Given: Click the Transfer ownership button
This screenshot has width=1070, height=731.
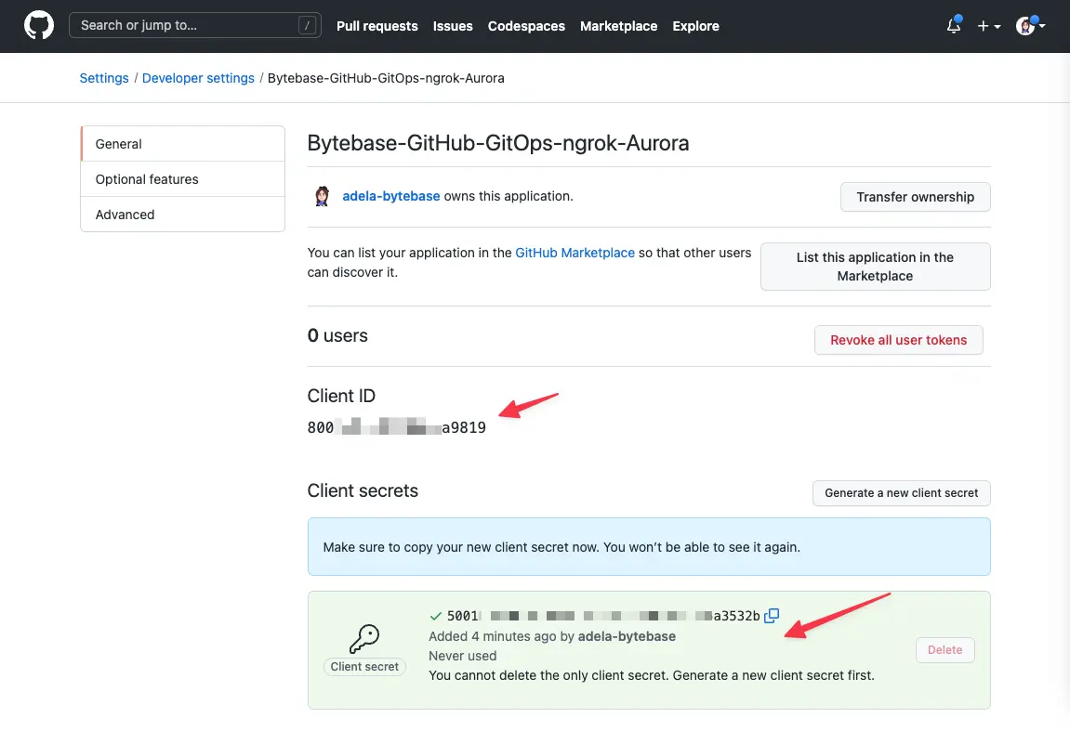Looking at the screenshot, I should coord(915,197).
